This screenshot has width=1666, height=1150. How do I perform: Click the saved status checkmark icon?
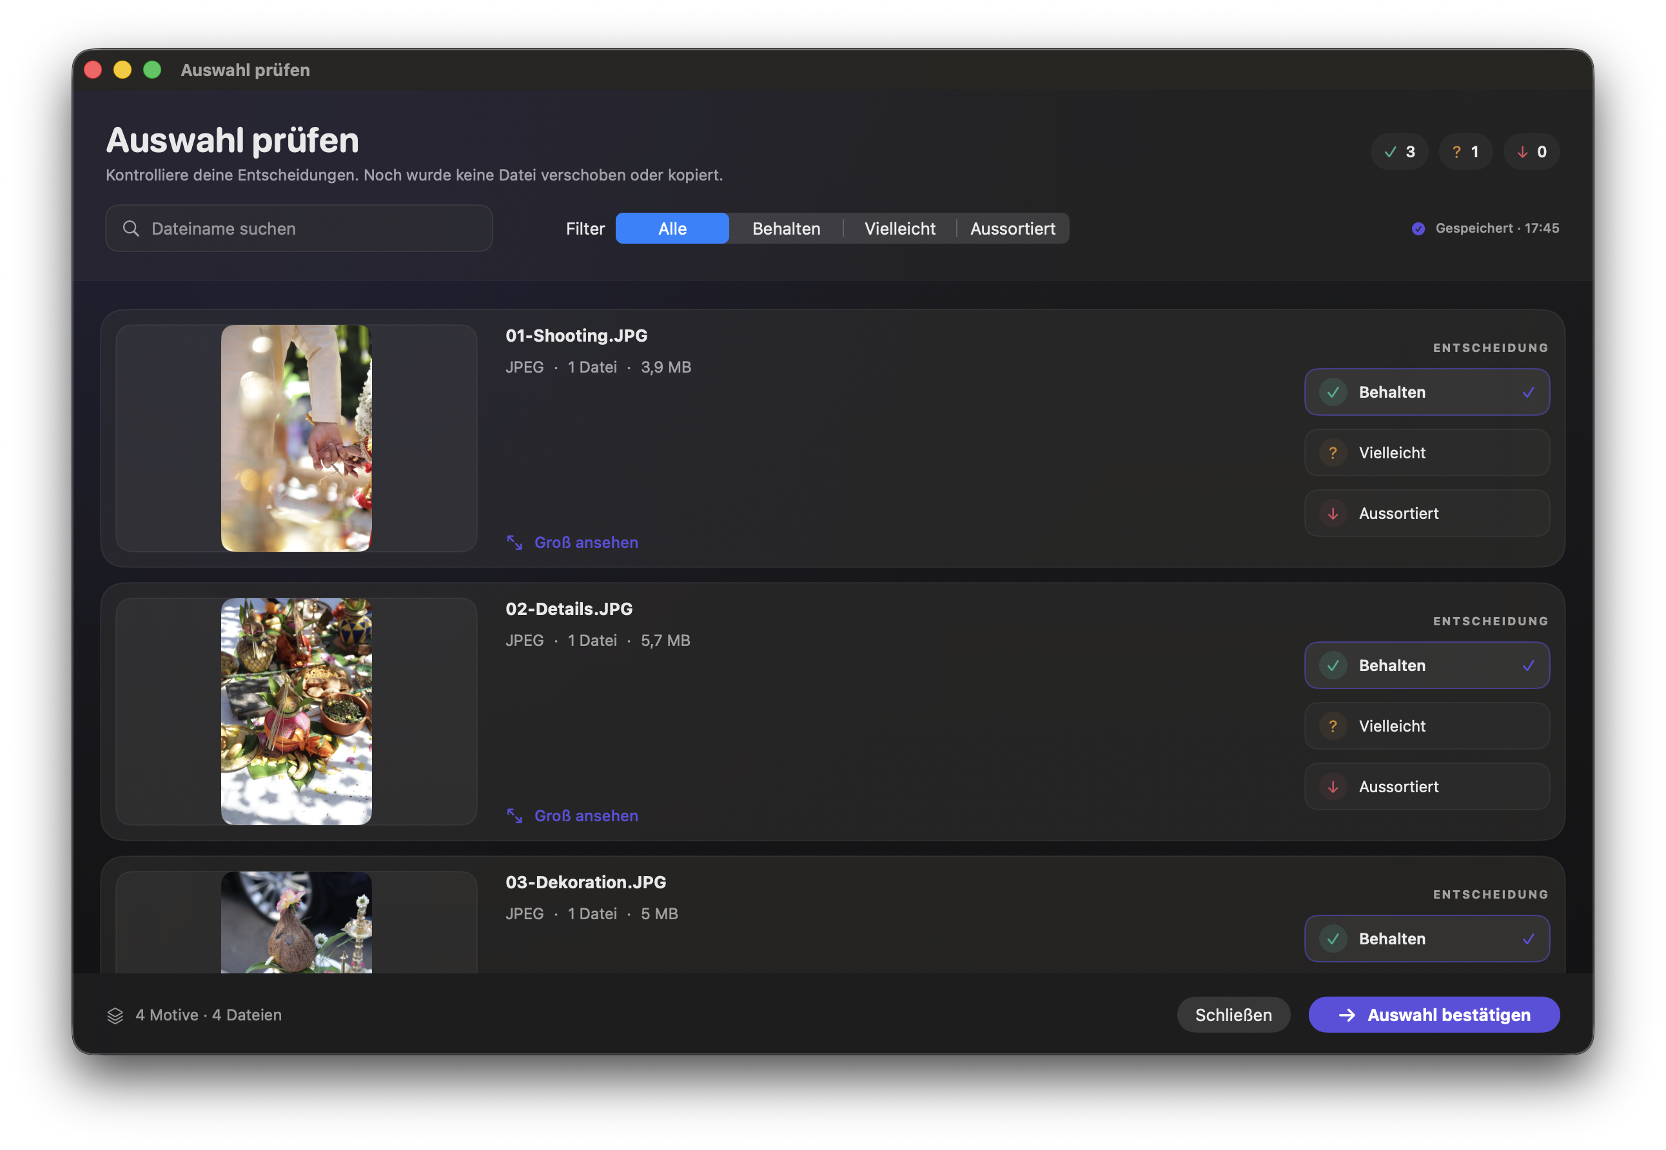(x=1418, y=228)
